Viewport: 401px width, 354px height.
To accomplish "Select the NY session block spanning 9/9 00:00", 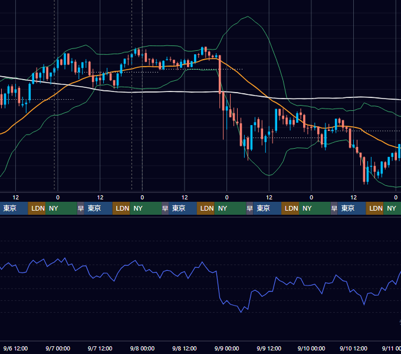I will [x=230, y=208].
